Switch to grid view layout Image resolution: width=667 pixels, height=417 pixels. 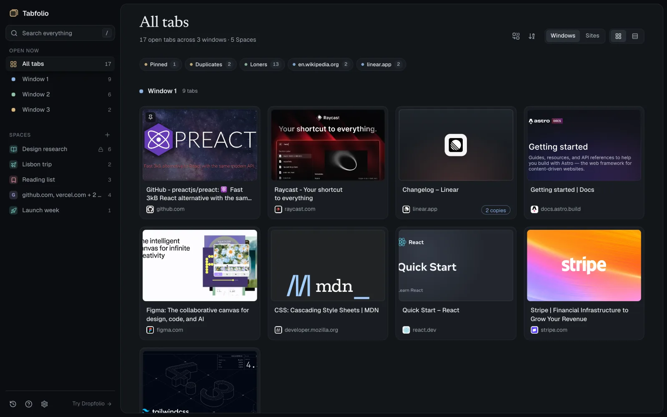pyautogui.click(x=618, y=36)
